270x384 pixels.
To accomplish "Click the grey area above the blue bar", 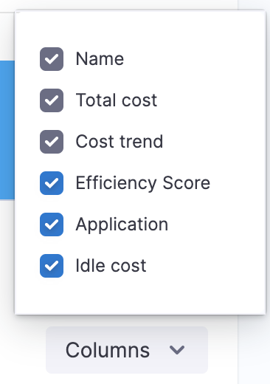I will click(x=7, y=35).
